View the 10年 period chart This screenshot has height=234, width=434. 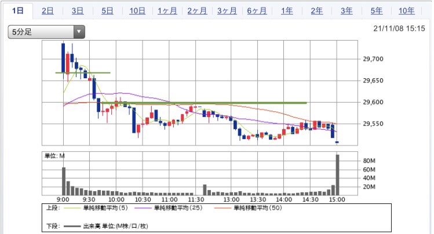[406, 11]
